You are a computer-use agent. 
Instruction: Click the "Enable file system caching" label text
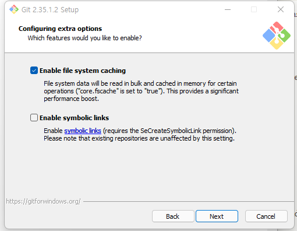pos(83,71)
